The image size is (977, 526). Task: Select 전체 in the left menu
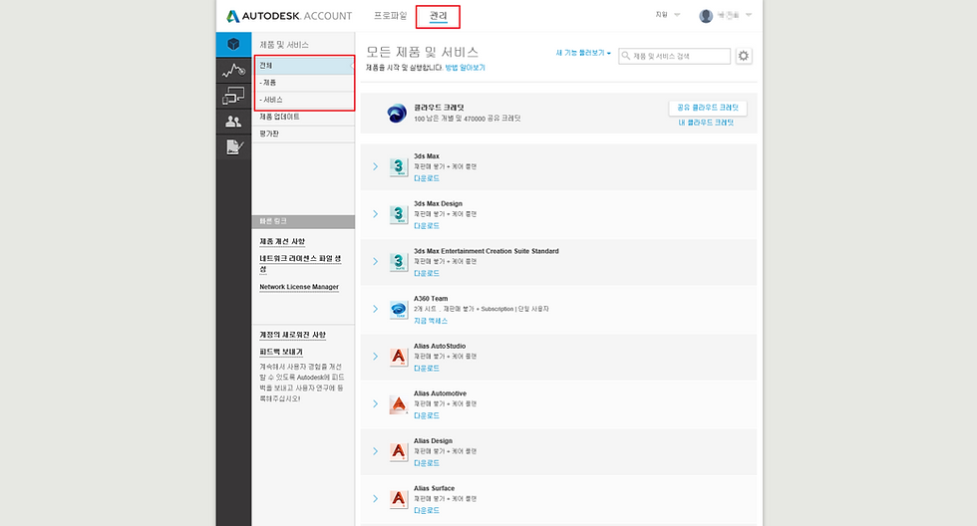303,66
